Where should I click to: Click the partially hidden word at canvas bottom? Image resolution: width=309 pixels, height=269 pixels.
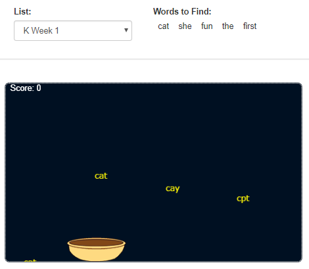30,260
